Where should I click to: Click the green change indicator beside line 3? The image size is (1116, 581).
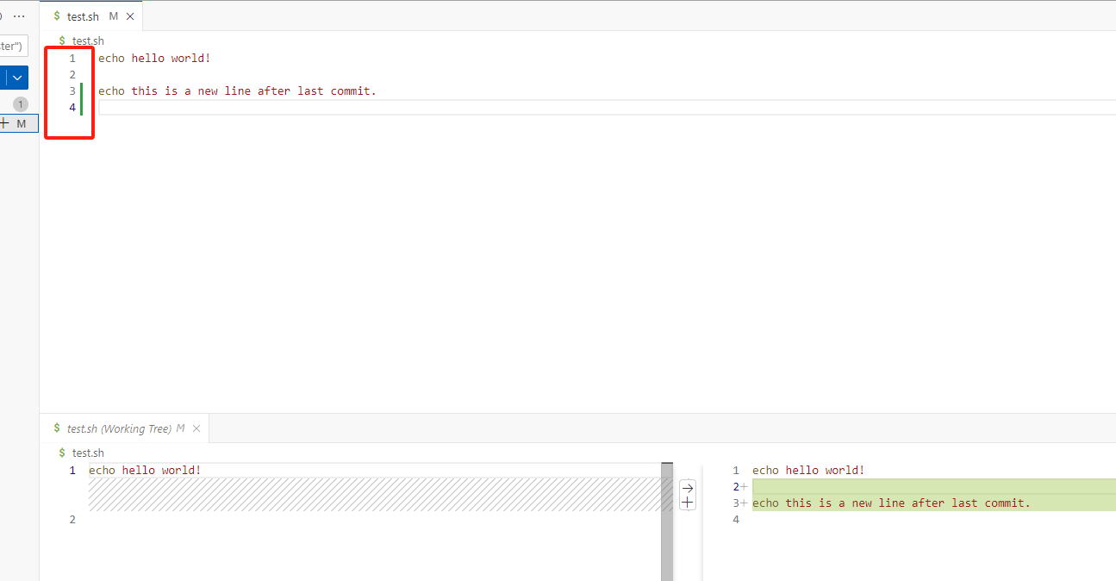[x=83, y=91]
